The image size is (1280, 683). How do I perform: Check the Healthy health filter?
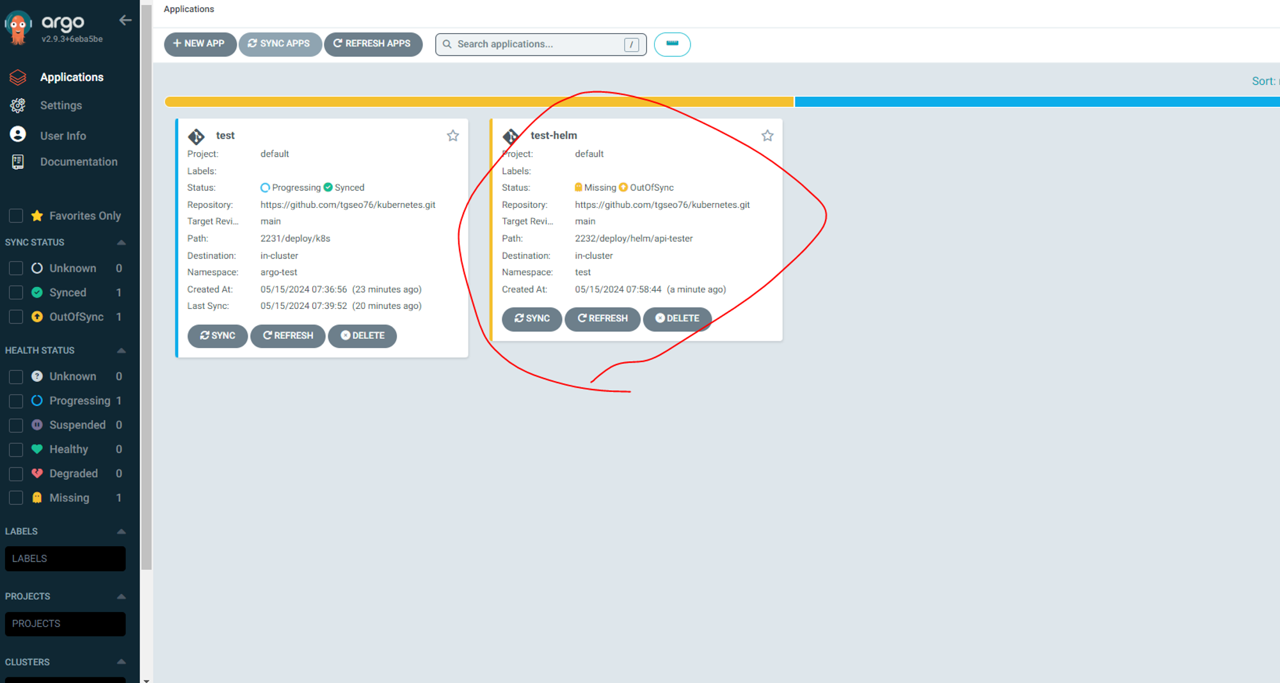click(x=16, y=450)
